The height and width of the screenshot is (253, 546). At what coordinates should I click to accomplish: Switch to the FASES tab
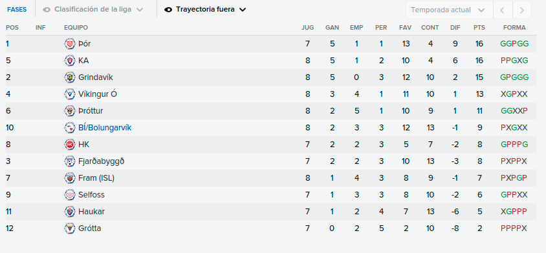pos(17,10)
